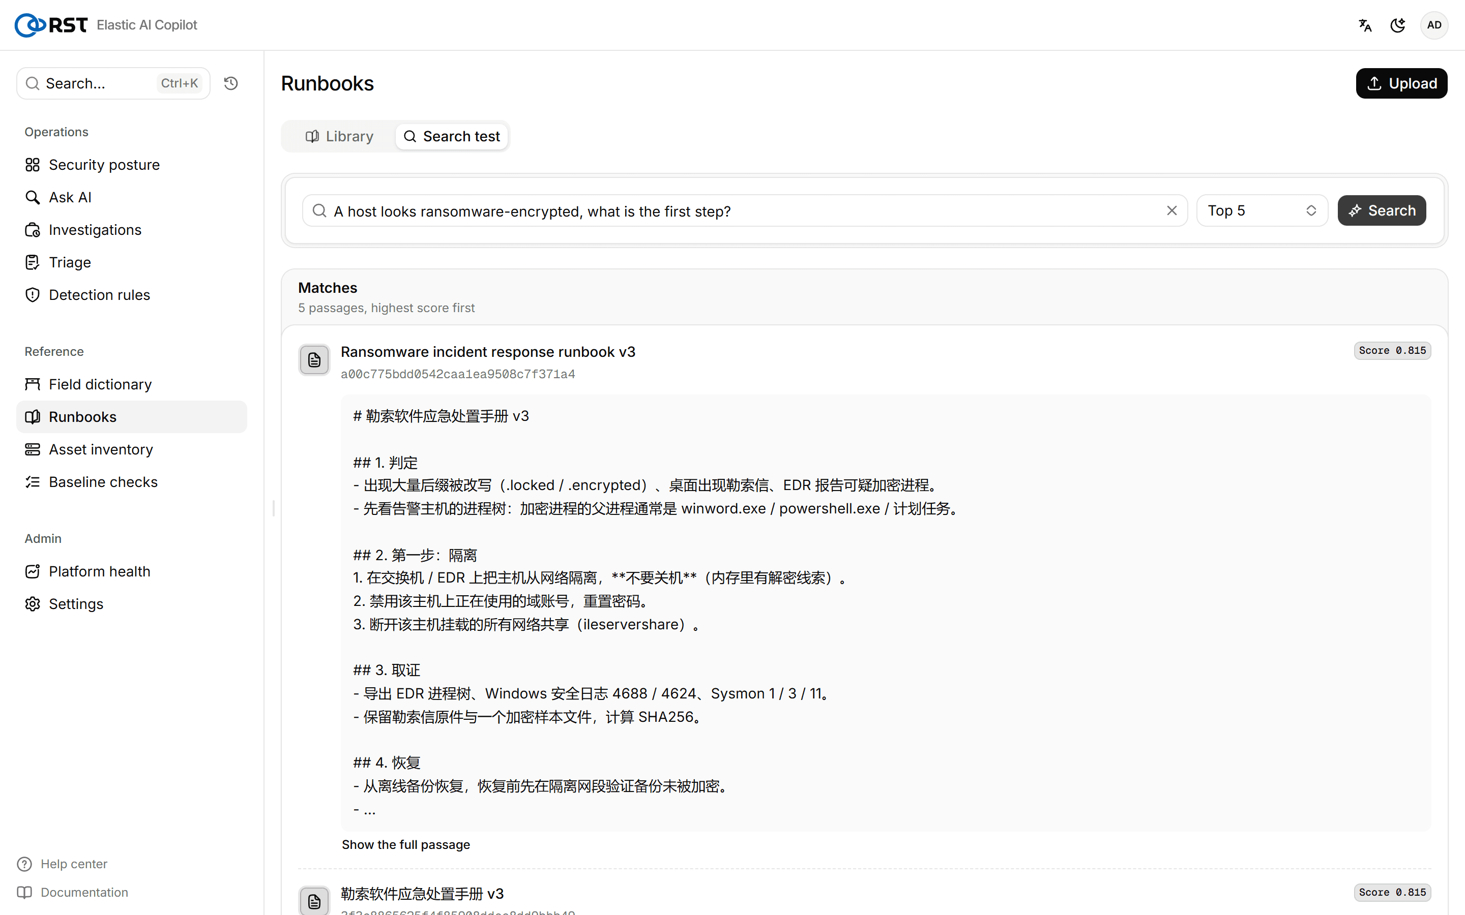1465x915 pixels.
Task: Open the Help center link
Action: pos(63,864)
